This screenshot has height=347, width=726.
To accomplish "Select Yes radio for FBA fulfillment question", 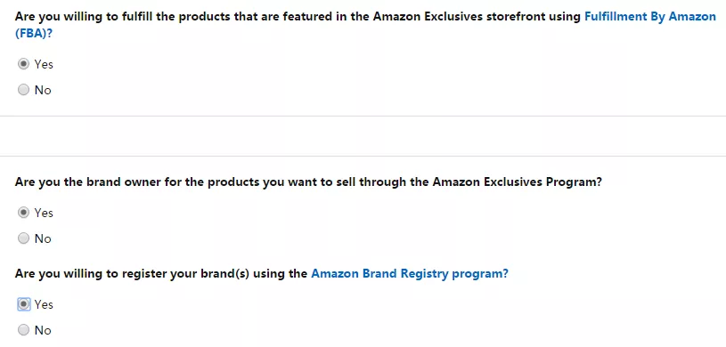I will [x=24, y=64].
